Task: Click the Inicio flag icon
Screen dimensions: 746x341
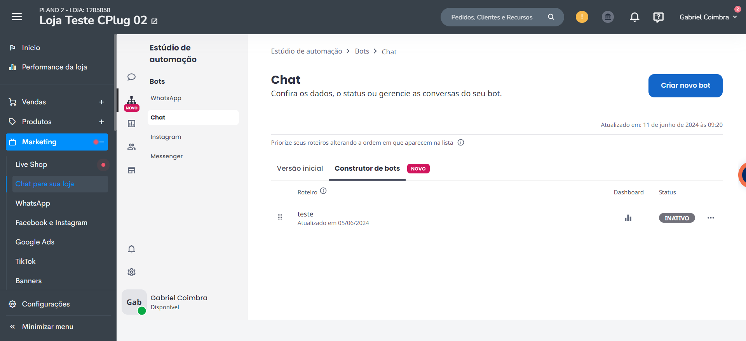Action: pos(12,47)
